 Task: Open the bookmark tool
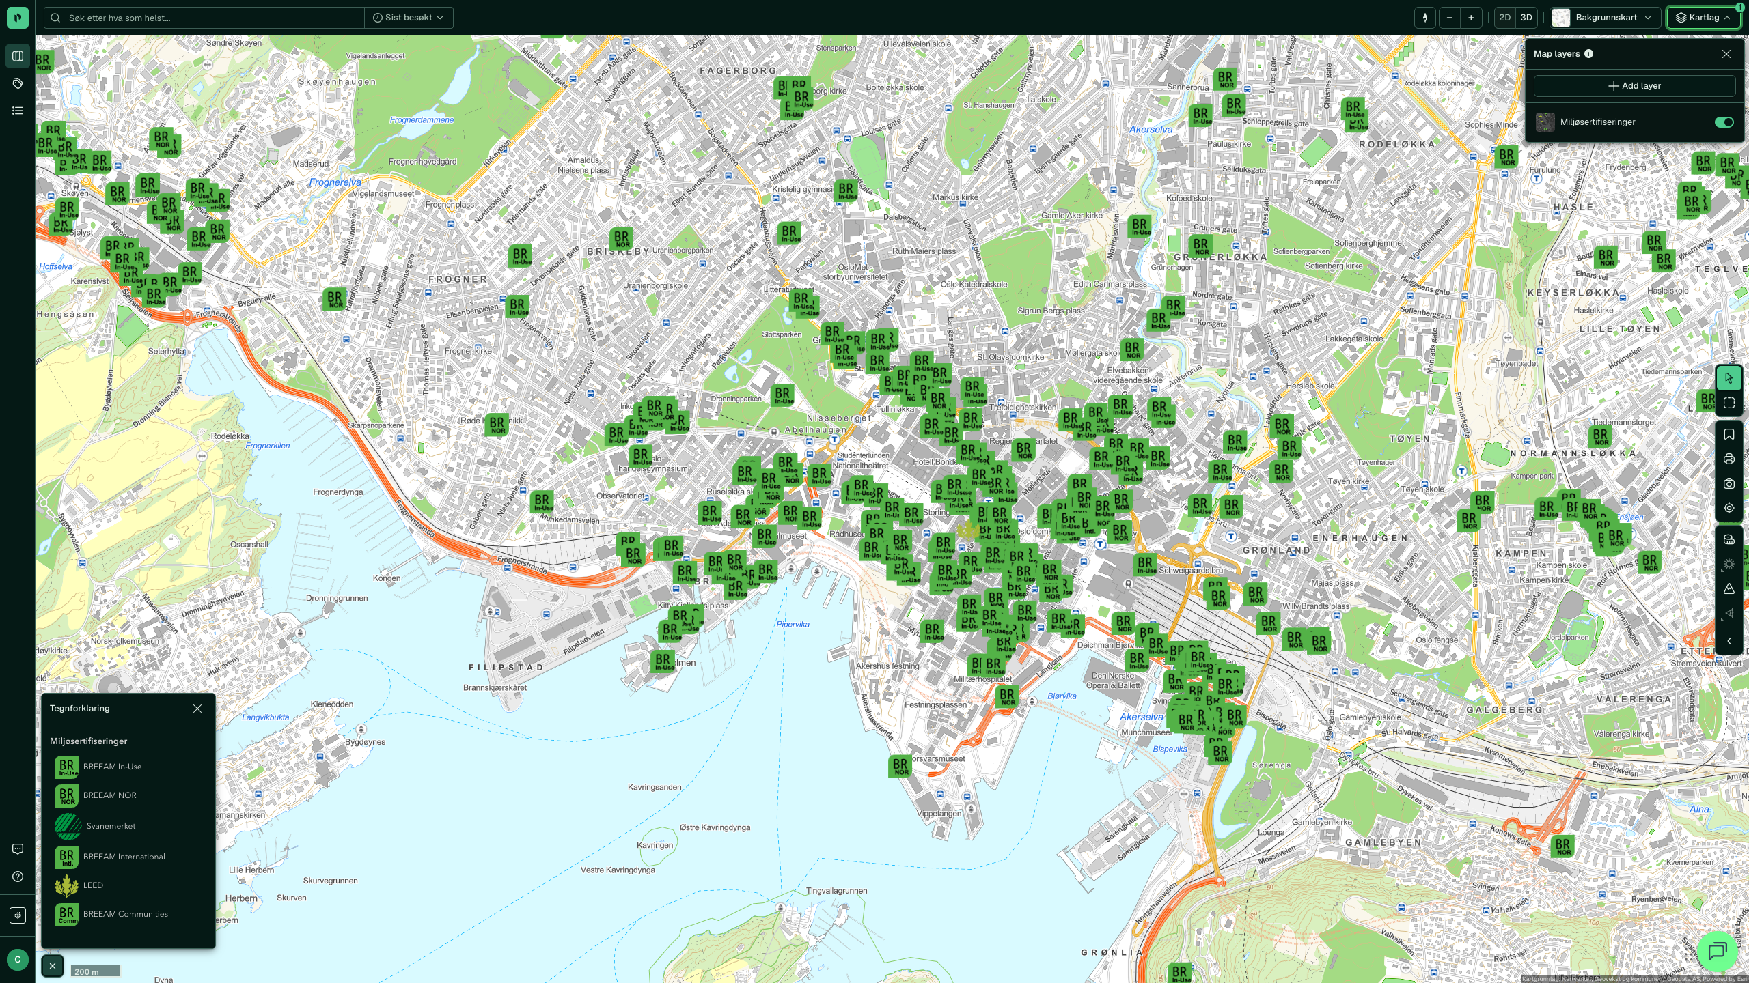(1729, 434)
